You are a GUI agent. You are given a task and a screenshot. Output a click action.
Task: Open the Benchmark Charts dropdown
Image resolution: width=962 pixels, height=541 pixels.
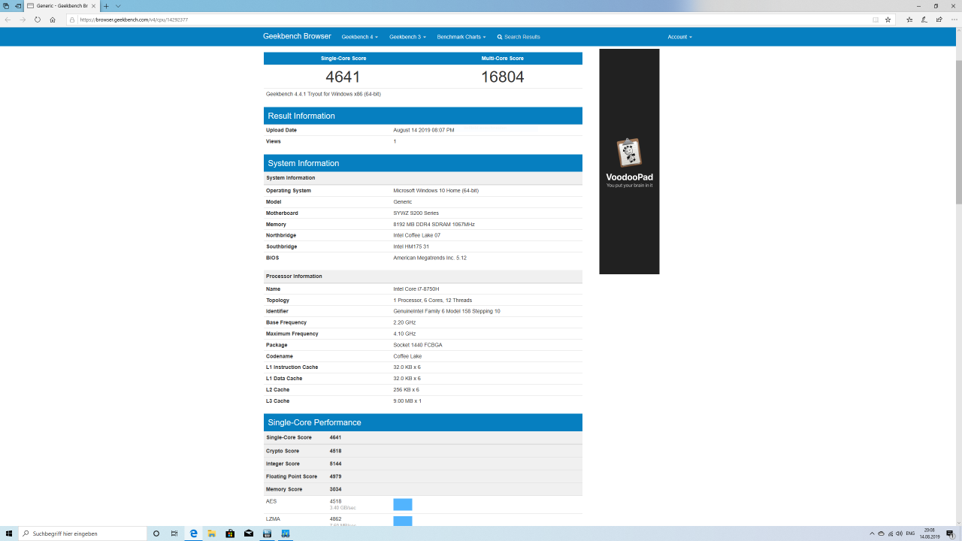(461, 37)
